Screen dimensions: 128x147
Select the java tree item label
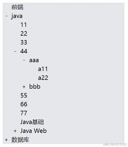tap(17, 16)
